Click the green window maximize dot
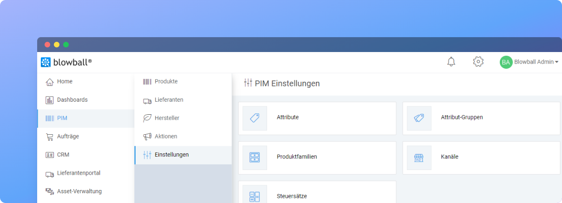562x203 pixels. pos(66,45)
